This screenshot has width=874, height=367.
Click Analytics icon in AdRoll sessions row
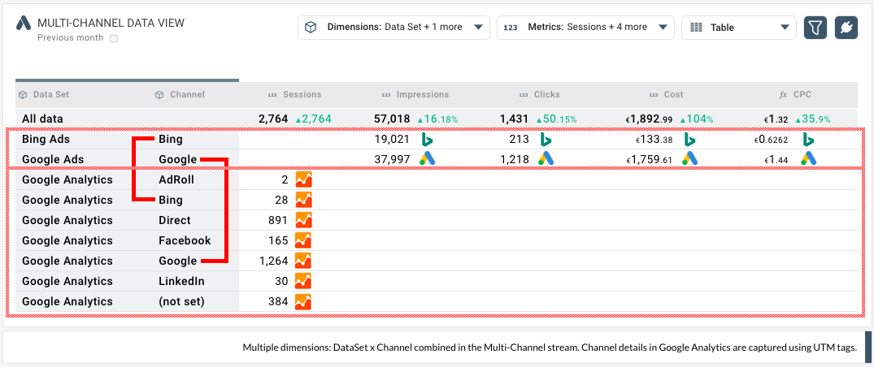pos(303,180)
